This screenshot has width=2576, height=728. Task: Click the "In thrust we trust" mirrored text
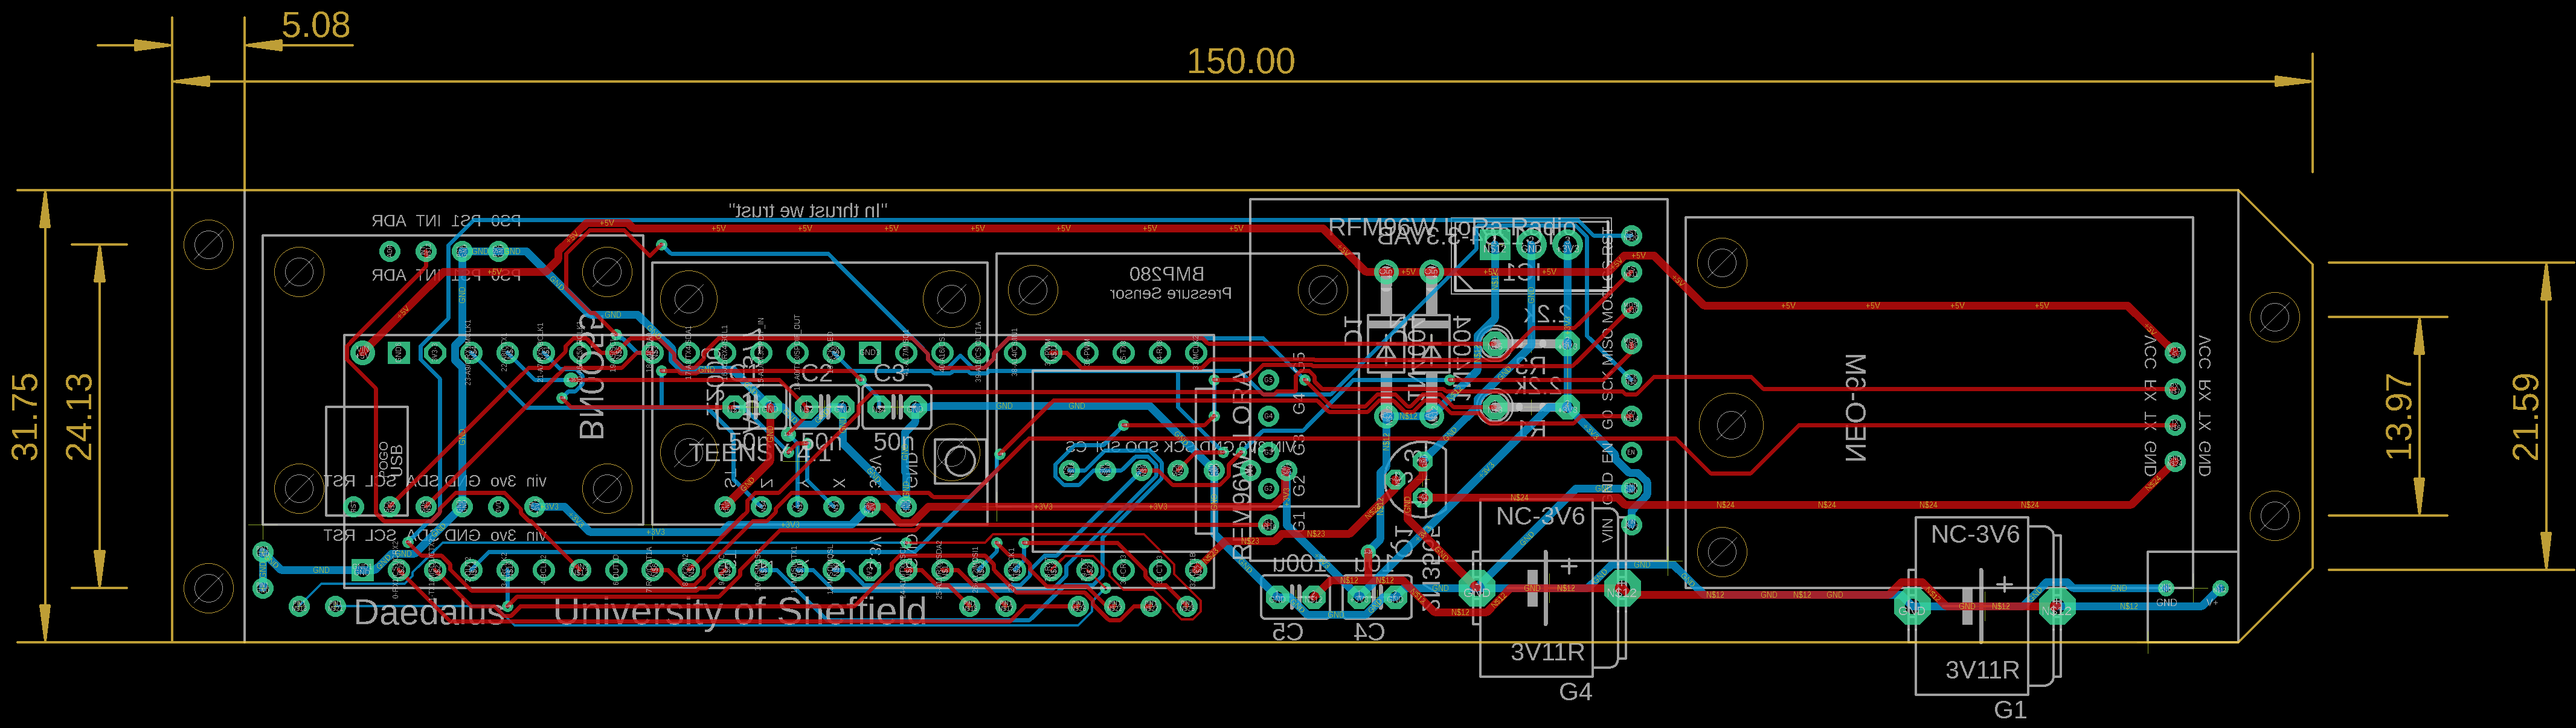click(x=808, y=211)
